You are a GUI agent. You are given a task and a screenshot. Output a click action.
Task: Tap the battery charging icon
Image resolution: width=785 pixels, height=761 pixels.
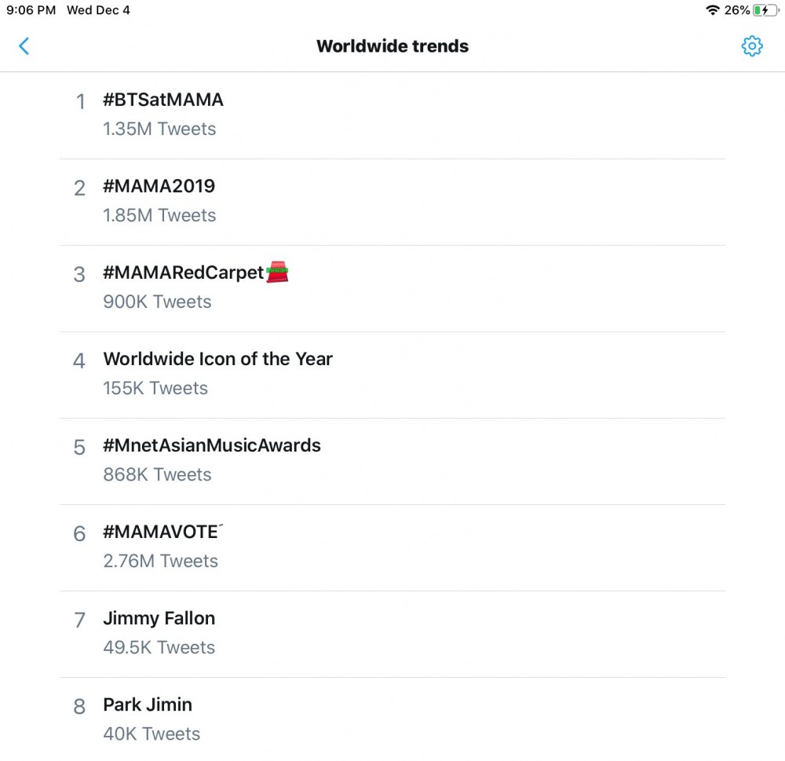(x=766, y=10)
